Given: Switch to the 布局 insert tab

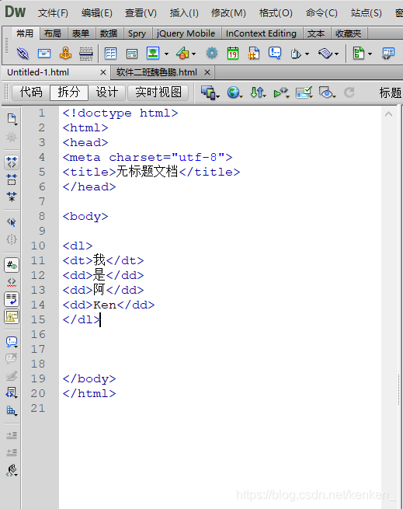Looking at the screenshot, I should point(53,33).
